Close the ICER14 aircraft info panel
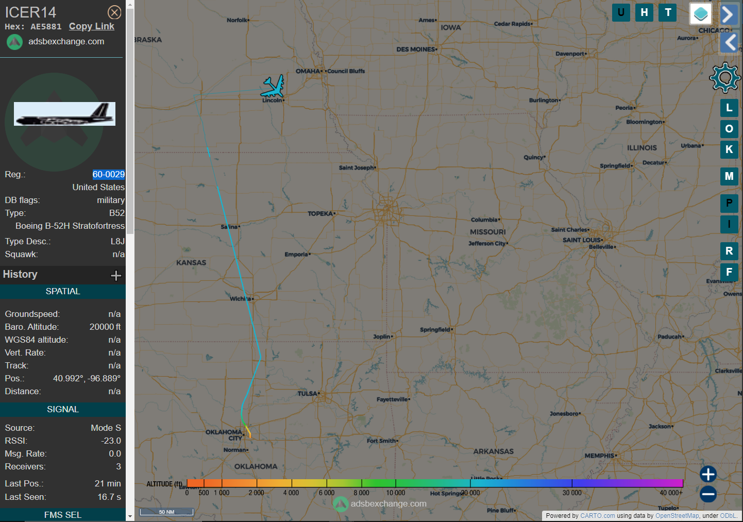 [x=114, y=12]
